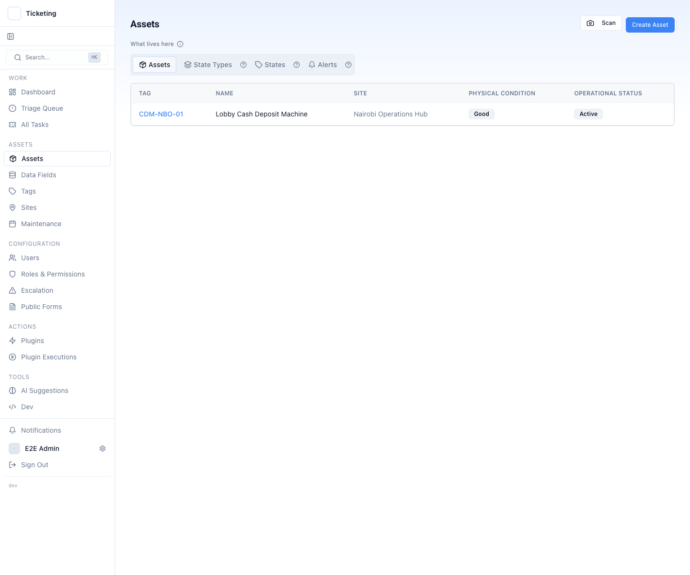This screenshot has height=575, width=690.
Task: Click Create Asset button
Action: pyautogui.click(x=650, y=25)
